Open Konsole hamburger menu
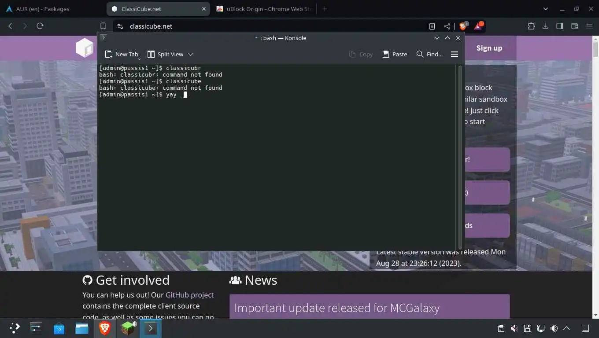The image size is (599, 338). click(455, 54)
